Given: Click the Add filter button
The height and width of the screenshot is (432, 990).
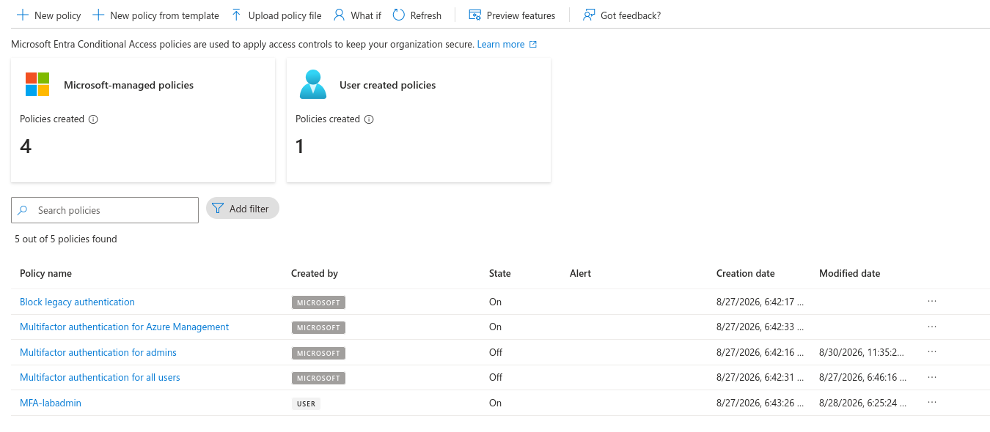Looking at the screenshot, I should 243,209.
